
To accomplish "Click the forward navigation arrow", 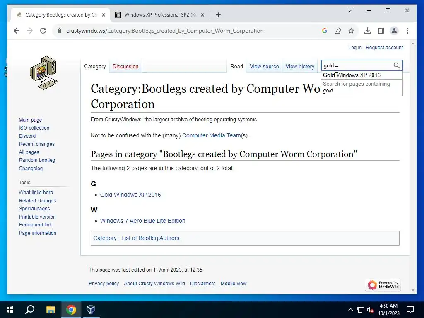I will click(30, 31).
